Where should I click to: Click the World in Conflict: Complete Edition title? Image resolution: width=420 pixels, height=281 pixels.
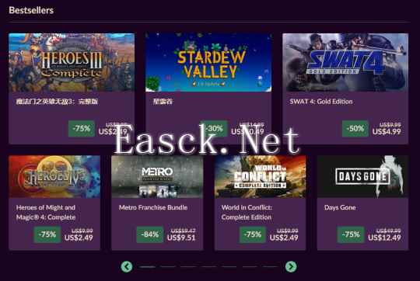tap(247, 212)
